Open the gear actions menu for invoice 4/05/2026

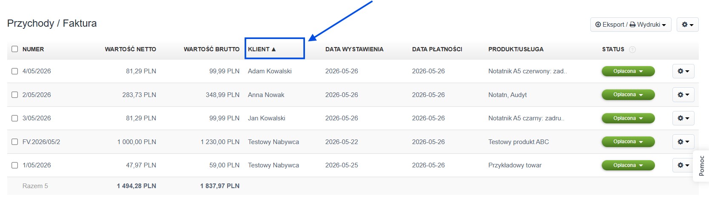click(683, 71)
